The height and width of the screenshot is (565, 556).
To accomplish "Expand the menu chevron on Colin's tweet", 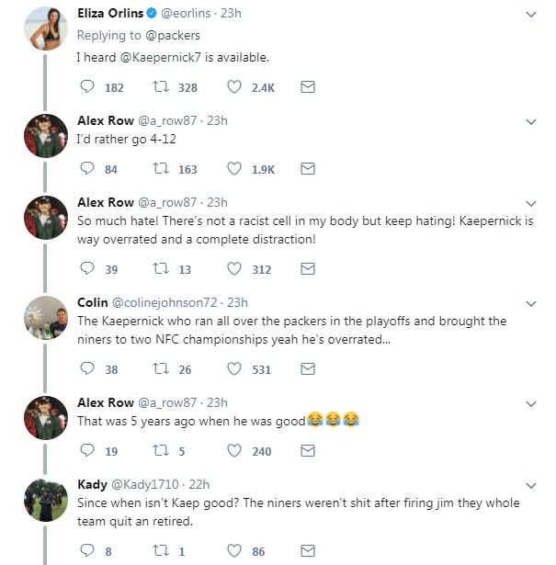I will [530, 303].
